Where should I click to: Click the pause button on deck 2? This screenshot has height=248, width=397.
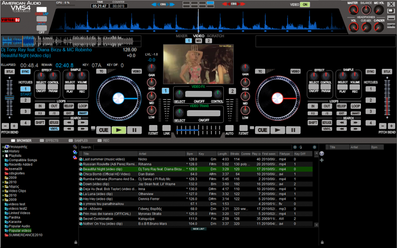(x=293, y=130)
